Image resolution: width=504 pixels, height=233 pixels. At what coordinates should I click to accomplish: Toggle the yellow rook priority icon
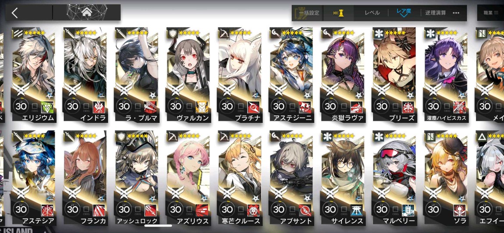pos(338,13)
